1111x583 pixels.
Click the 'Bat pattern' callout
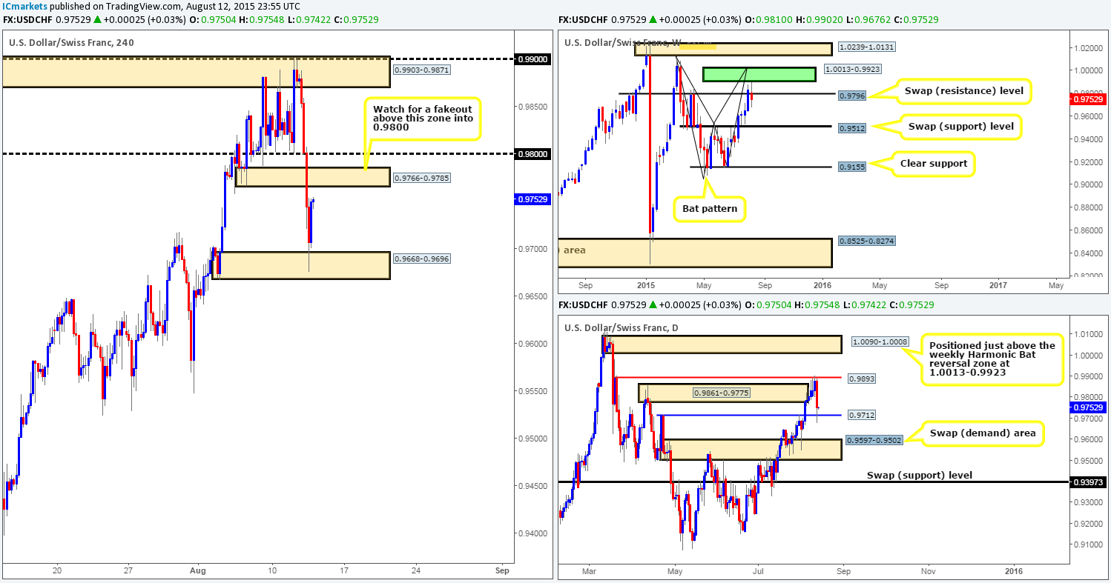709,209
